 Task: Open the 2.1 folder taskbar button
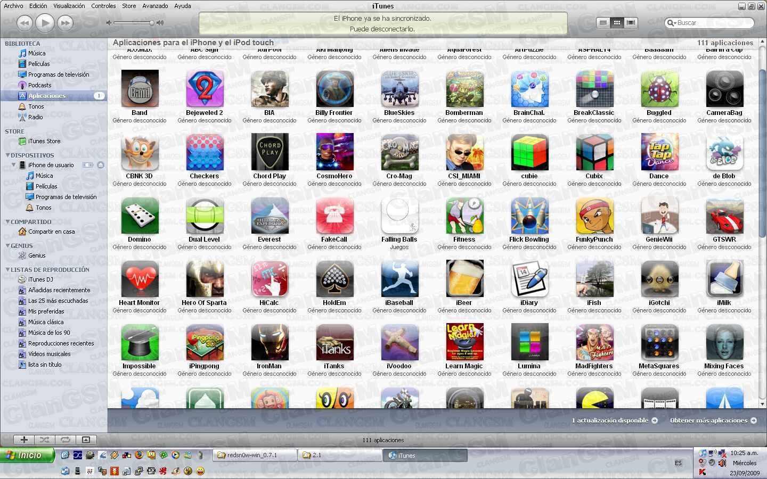tap(340, 455)
